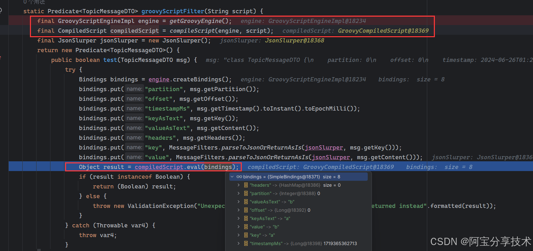The height and width of the screenshot is (251, 533).
Task: Select the bindings = {SimpleBindings@18371} row
Action: pos(298,177)
